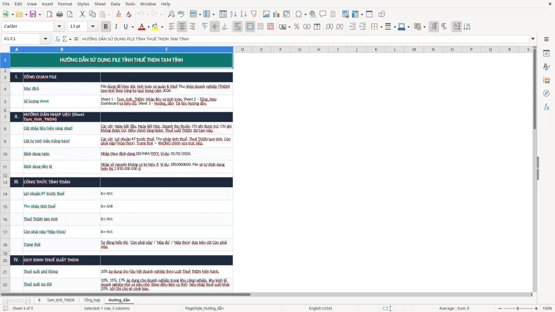The height and width of the screenshot is (312, 555).
Task: Open the Conditional Formatting dropdown arrow
Action: pos(424,27)
